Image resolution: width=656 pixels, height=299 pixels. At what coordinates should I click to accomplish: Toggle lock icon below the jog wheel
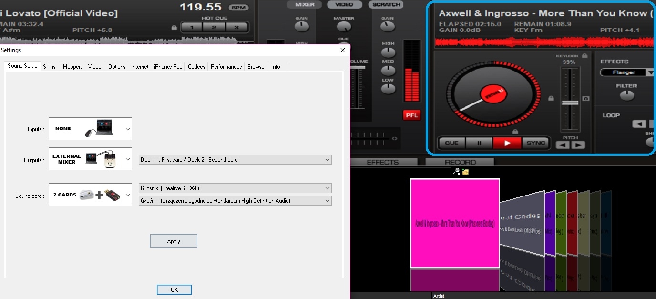click(x=515, y=131)
